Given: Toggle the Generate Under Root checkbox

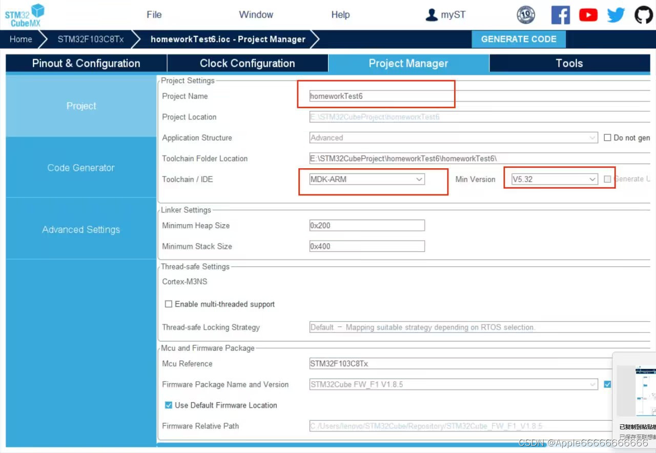Looking at the screenshot, I should coord(607,179).
